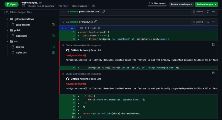Click the Review changes button
Screen dimensions: 222x120
pyautogui.click(x=204, y=4)
